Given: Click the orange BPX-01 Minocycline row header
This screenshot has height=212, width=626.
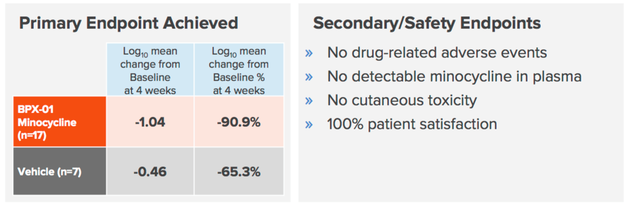Looking at the screenshot, I should click(x=59, y=122).
